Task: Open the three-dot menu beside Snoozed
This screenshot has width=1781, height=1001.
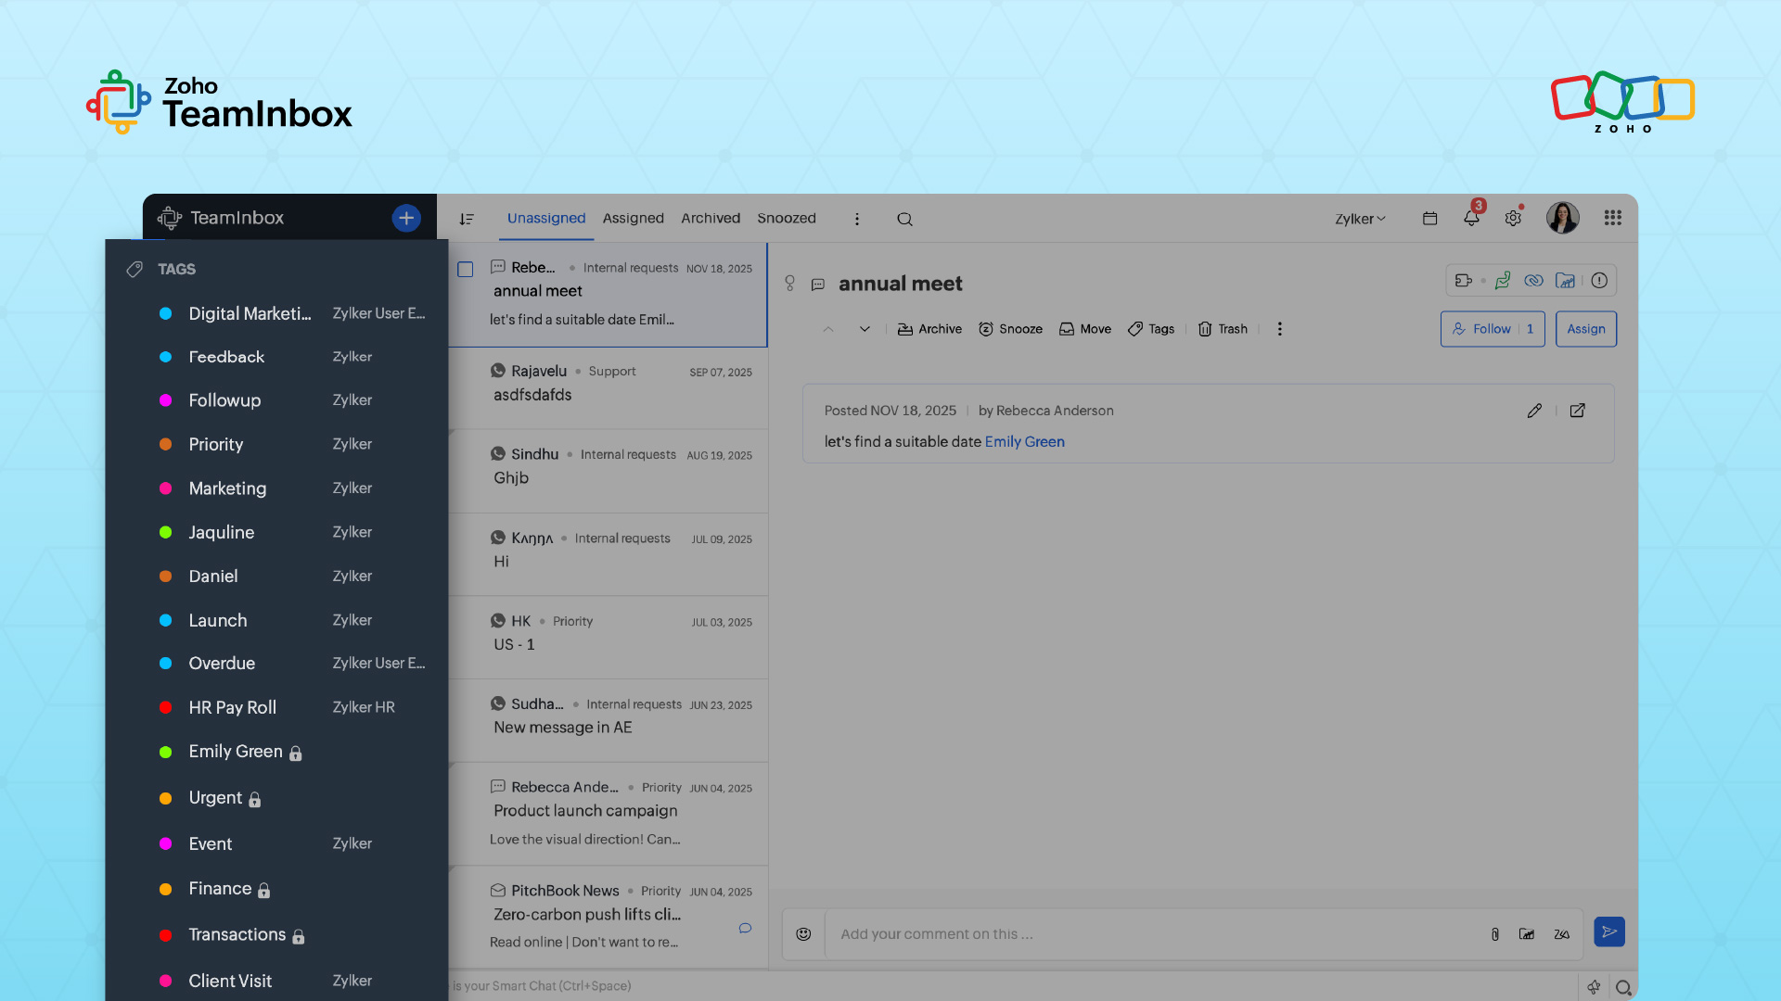Action: tap(856, 220)
